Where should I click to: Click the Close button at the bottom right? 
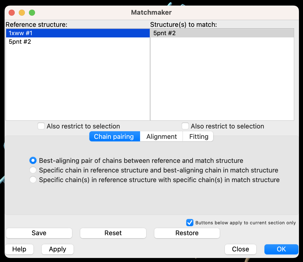tap(240, 249)
